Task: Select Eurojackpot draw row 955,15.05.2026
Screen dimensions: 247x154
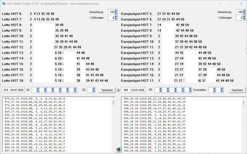Action: click(154, 141)
